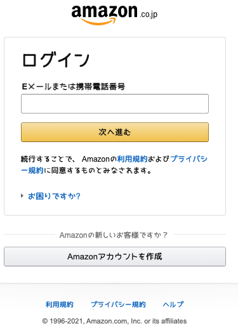This screenshot has width=238, height=326.
Task: Click the Amazonアカウントを作成 button
Action: 115,256
